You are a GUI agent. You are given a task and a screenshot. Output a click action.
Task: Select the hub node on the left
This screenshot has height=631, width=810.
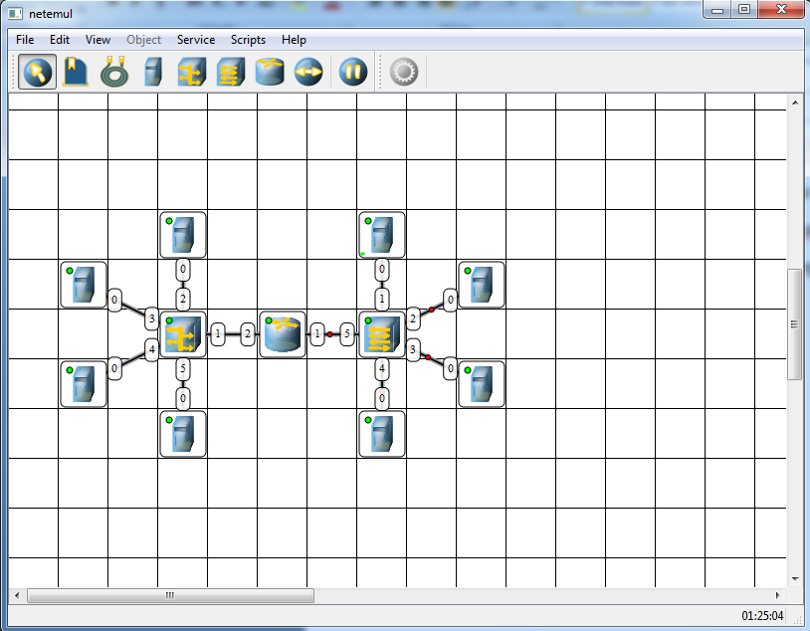click(183, 334)
